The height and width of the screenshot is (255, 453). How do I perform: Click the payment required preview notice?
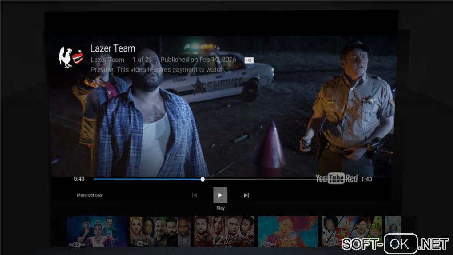[158, 70]
